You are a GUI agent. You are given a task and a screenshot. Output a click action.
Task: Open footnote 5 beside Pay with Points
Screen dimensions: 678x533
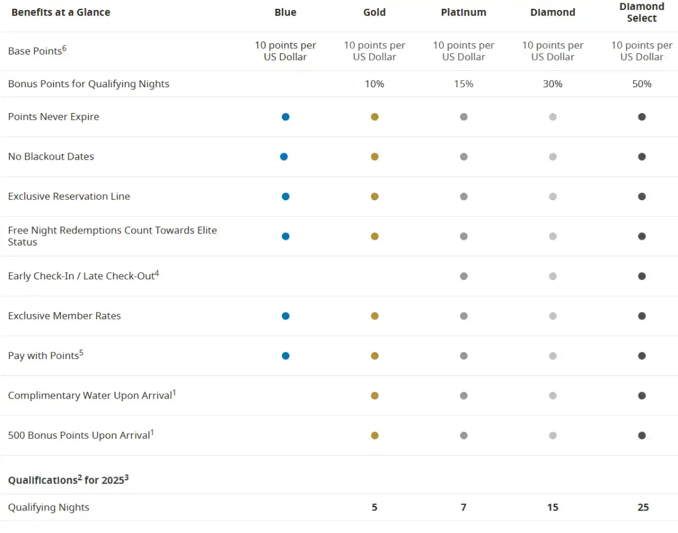81,353
